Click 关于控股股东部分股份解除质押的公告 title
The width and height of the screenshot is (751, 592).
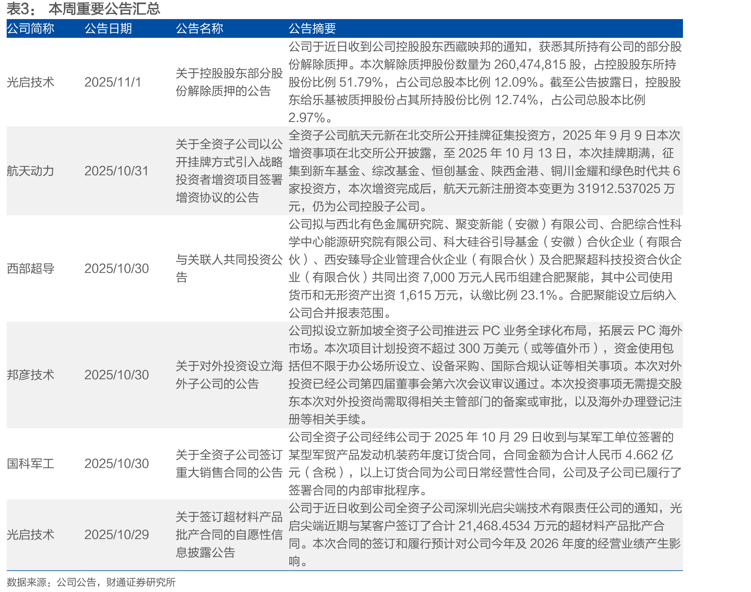click(x=229, y=82)
